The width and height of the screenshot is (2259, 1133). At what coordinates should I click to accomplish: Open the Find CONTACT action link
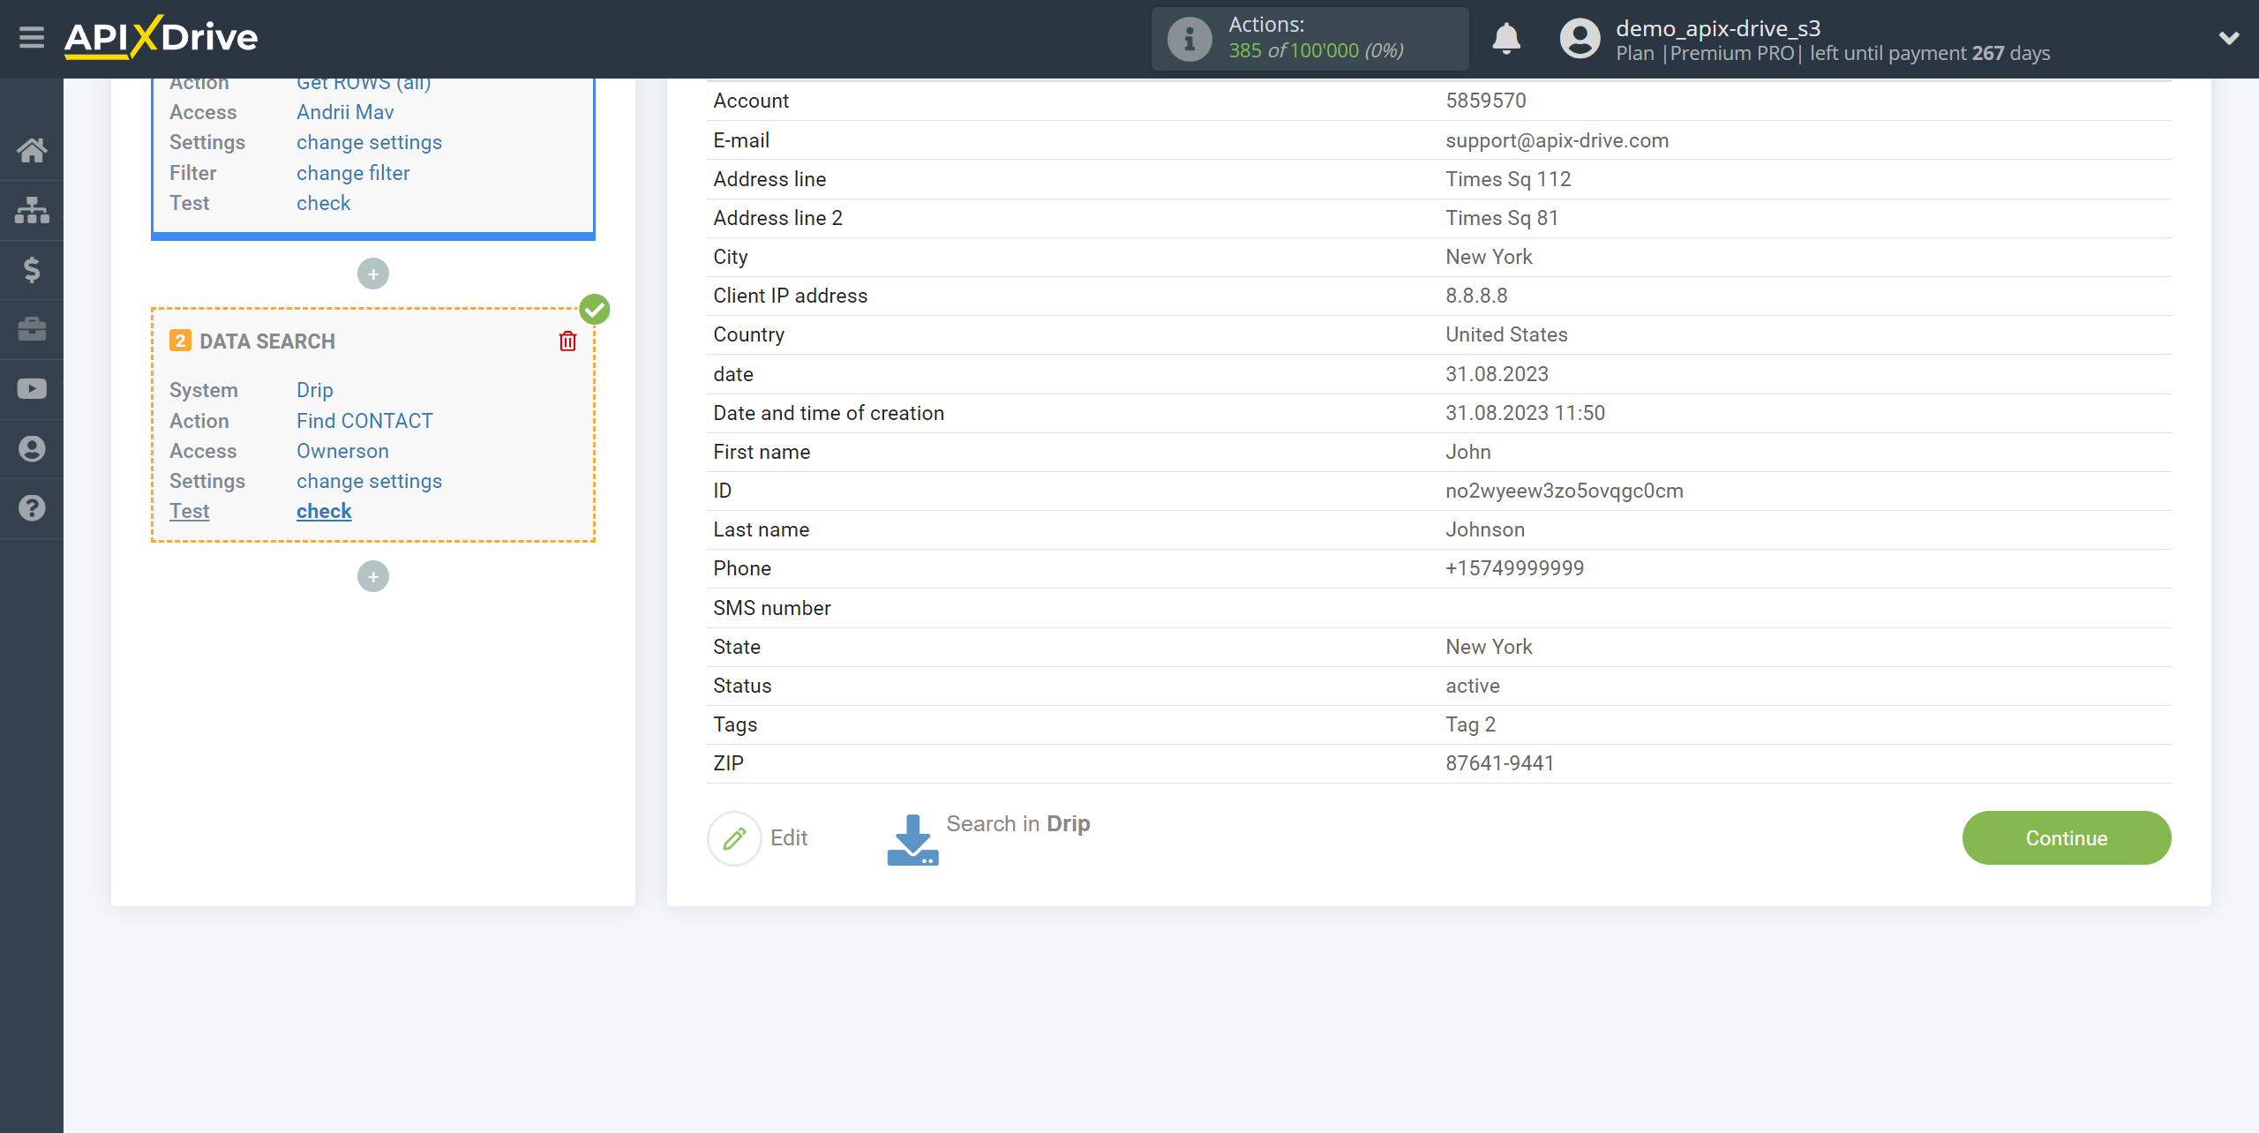pyautogui.click(x=364, y=421)
